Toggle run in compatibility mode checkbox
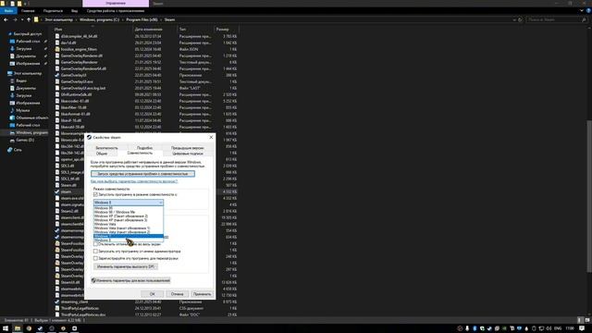Image resolution: width=592 pixels, height=333 pixels. click(x=95, y=194)
